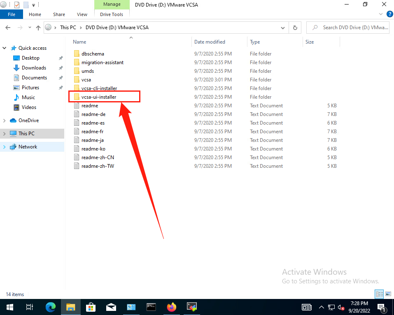Screen dimensions: 394x315
Task: Select the readme-ja text file
Action: coord(89,140)
